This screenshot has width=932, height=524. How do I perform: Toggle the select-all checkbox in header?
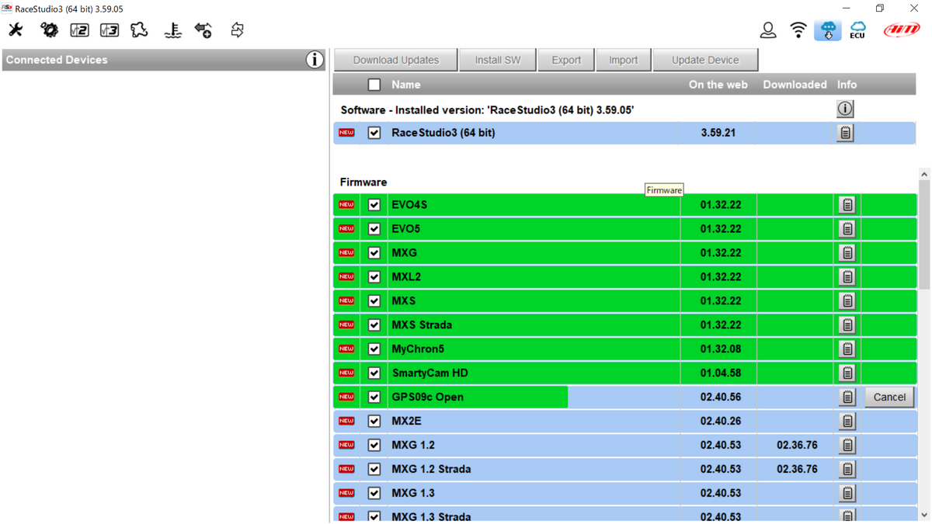(374, 85)
